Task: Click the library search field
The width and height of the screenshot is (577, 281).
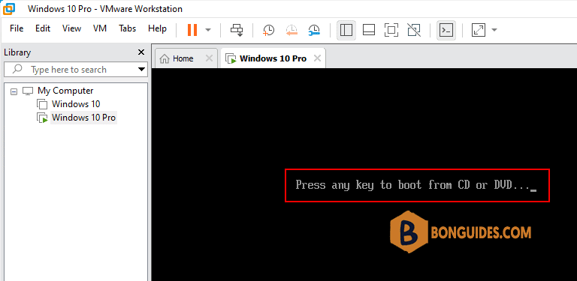Action: pos(75,70)
